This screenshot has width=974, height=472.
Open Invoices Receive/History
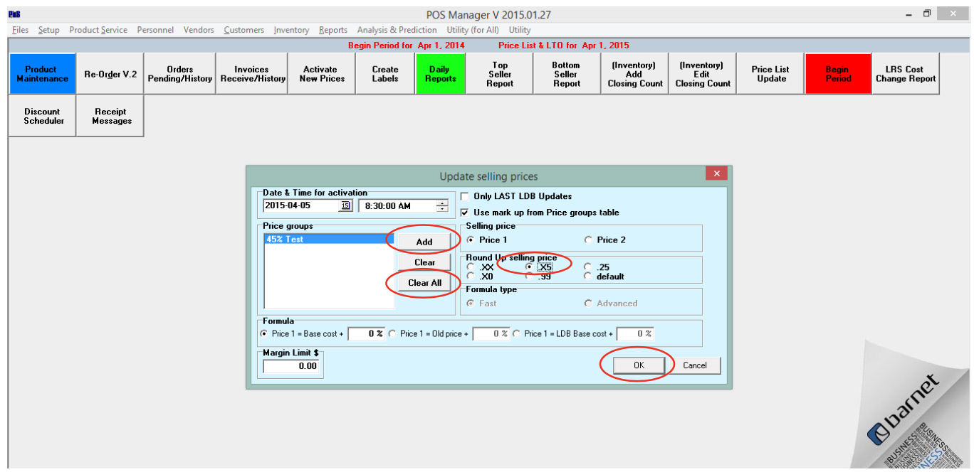252,74
